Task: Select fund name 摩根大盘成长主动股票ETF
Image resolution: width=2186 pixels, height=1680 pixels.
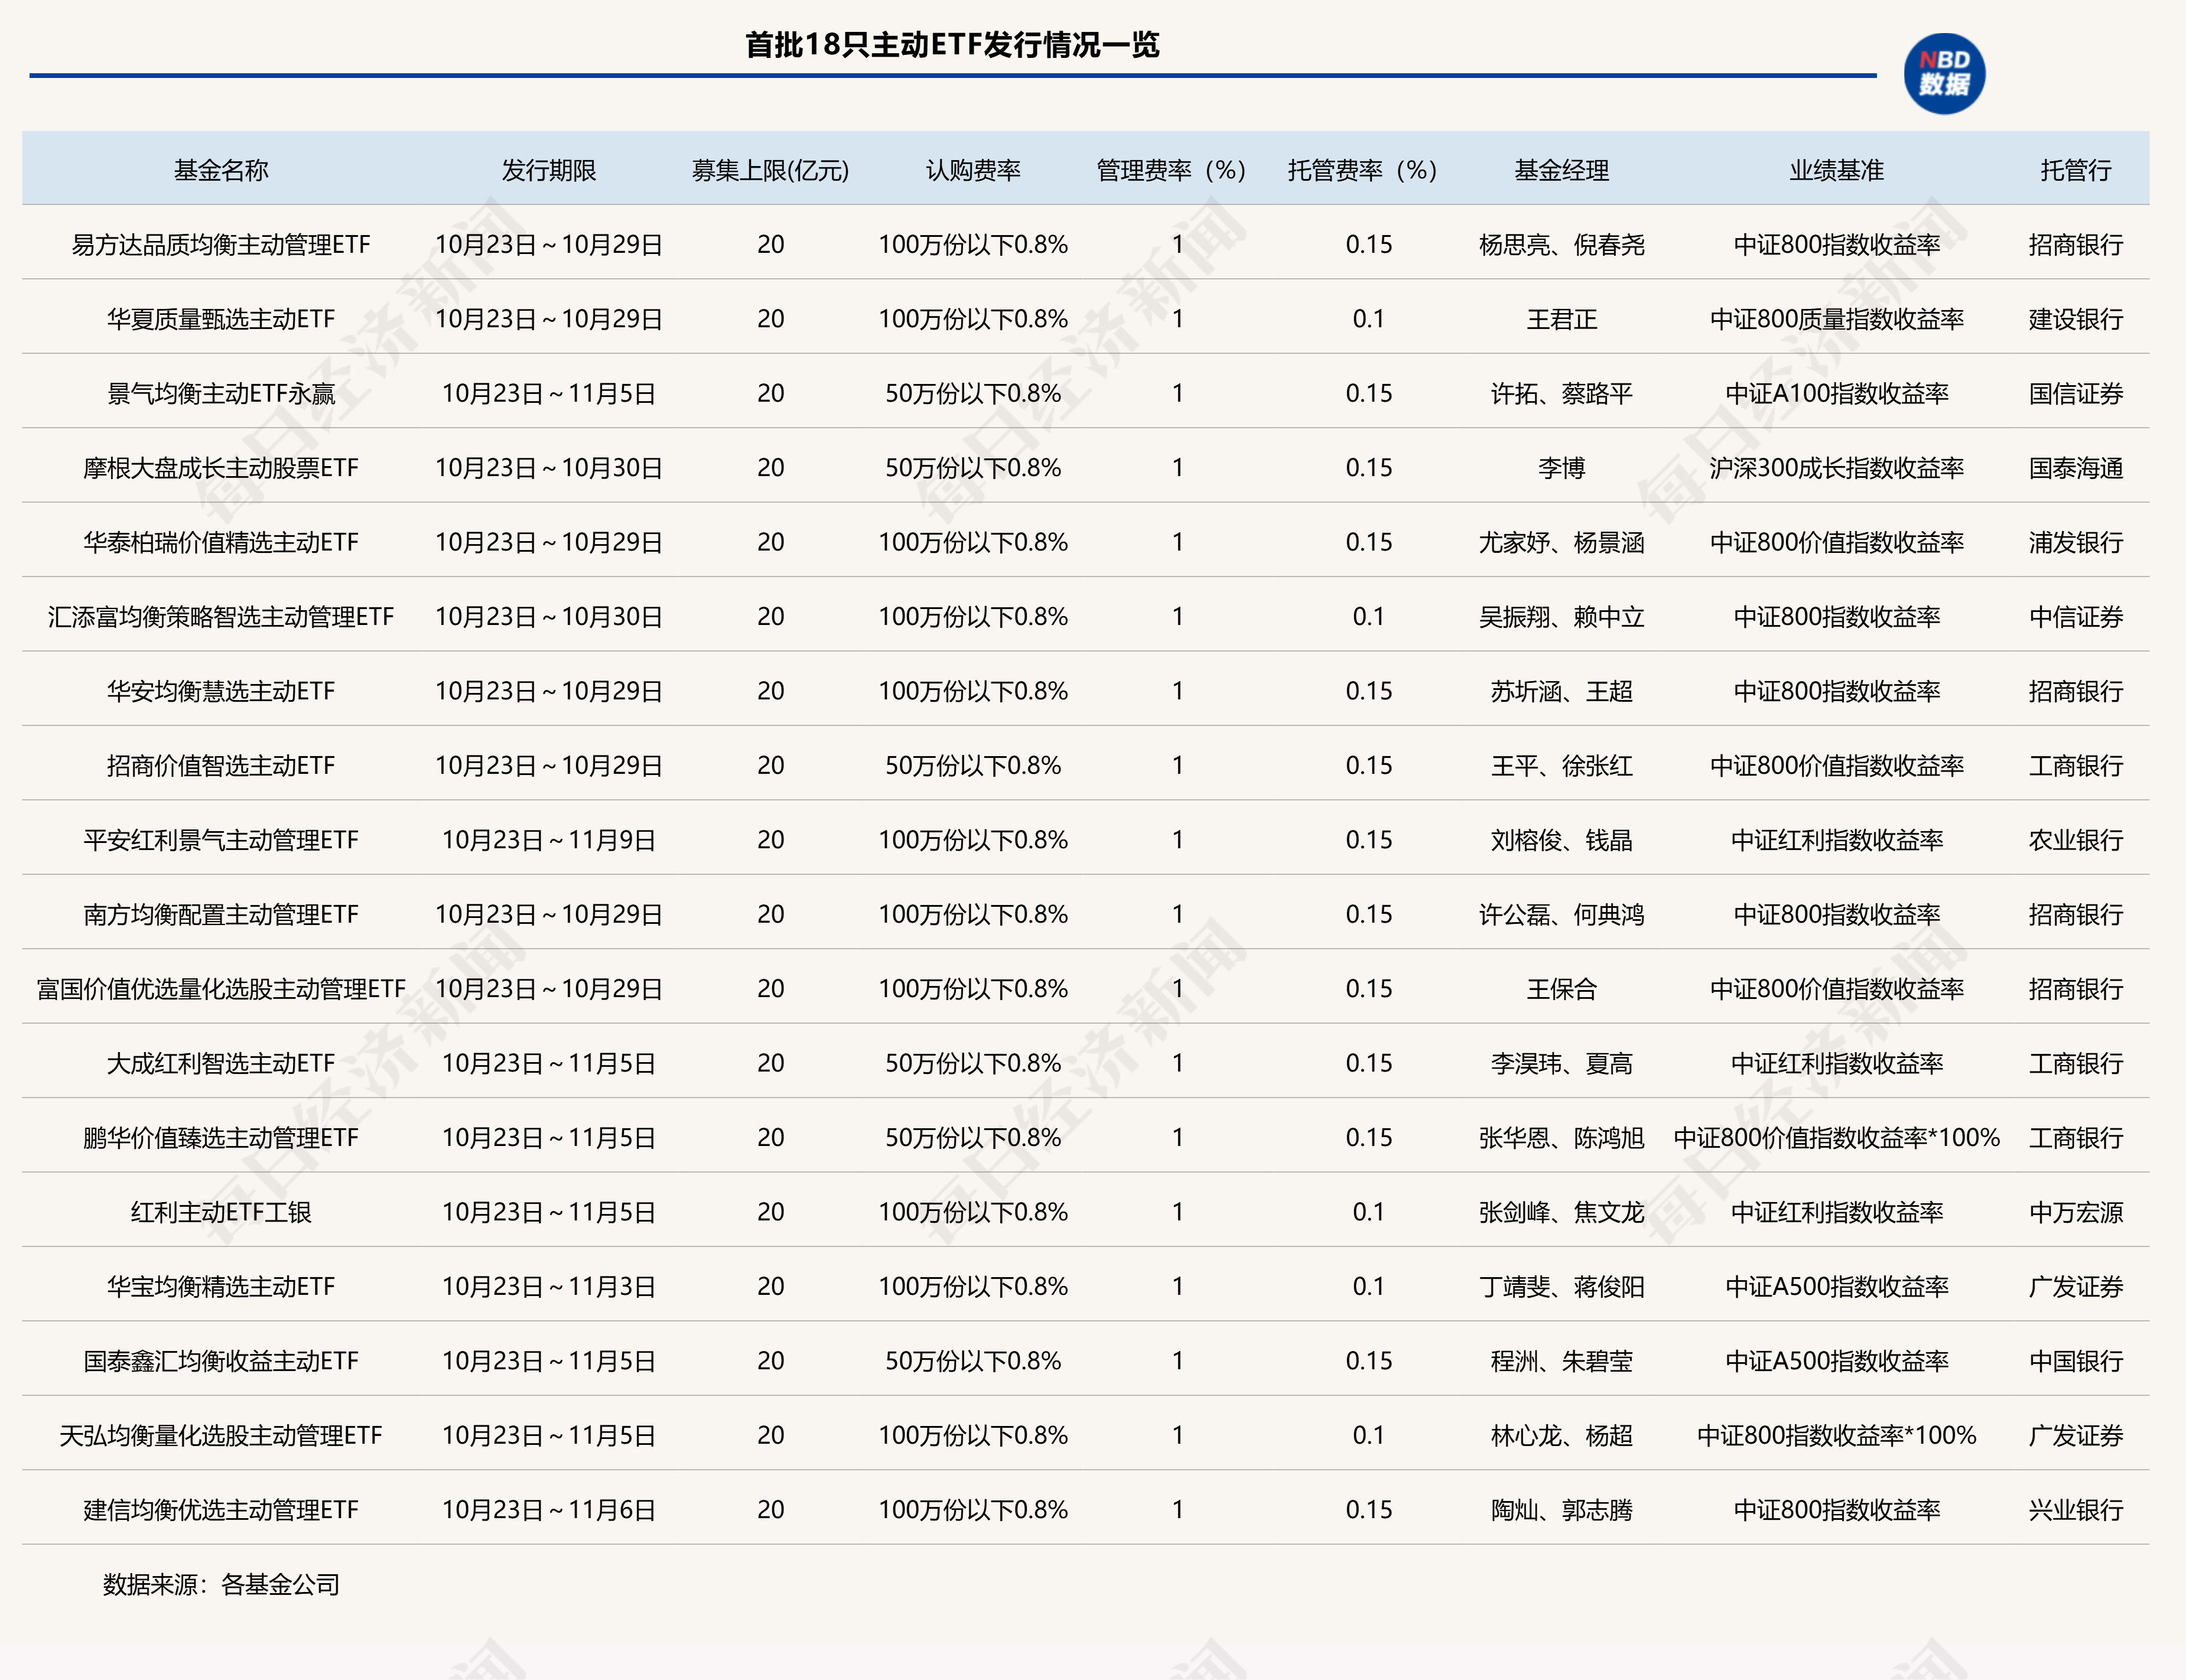Action: (x=221, y=468)
